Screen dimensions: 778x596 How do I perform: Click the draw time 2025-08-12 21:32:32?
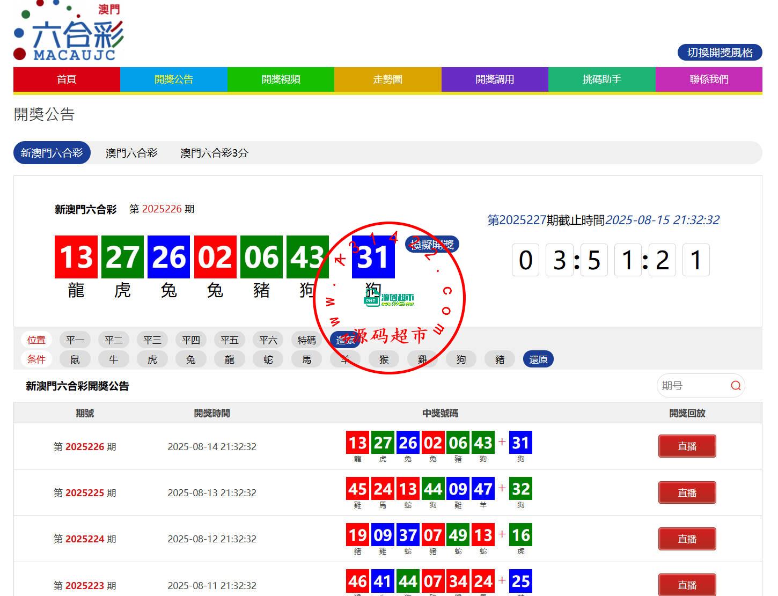pyautogui.click(x=212, y=539)
